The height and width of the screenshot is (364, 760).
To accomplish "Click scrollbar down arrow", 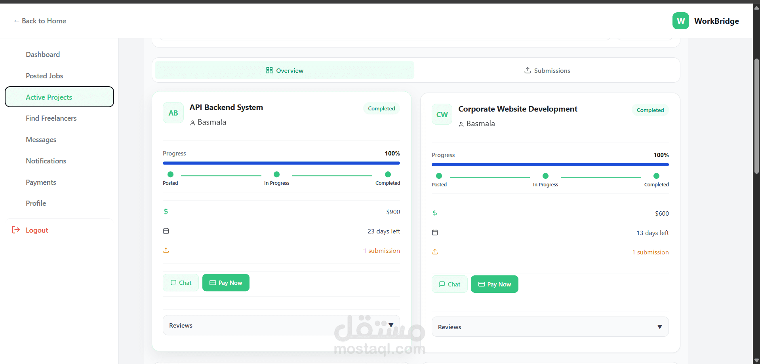I will tap(756, 360).
